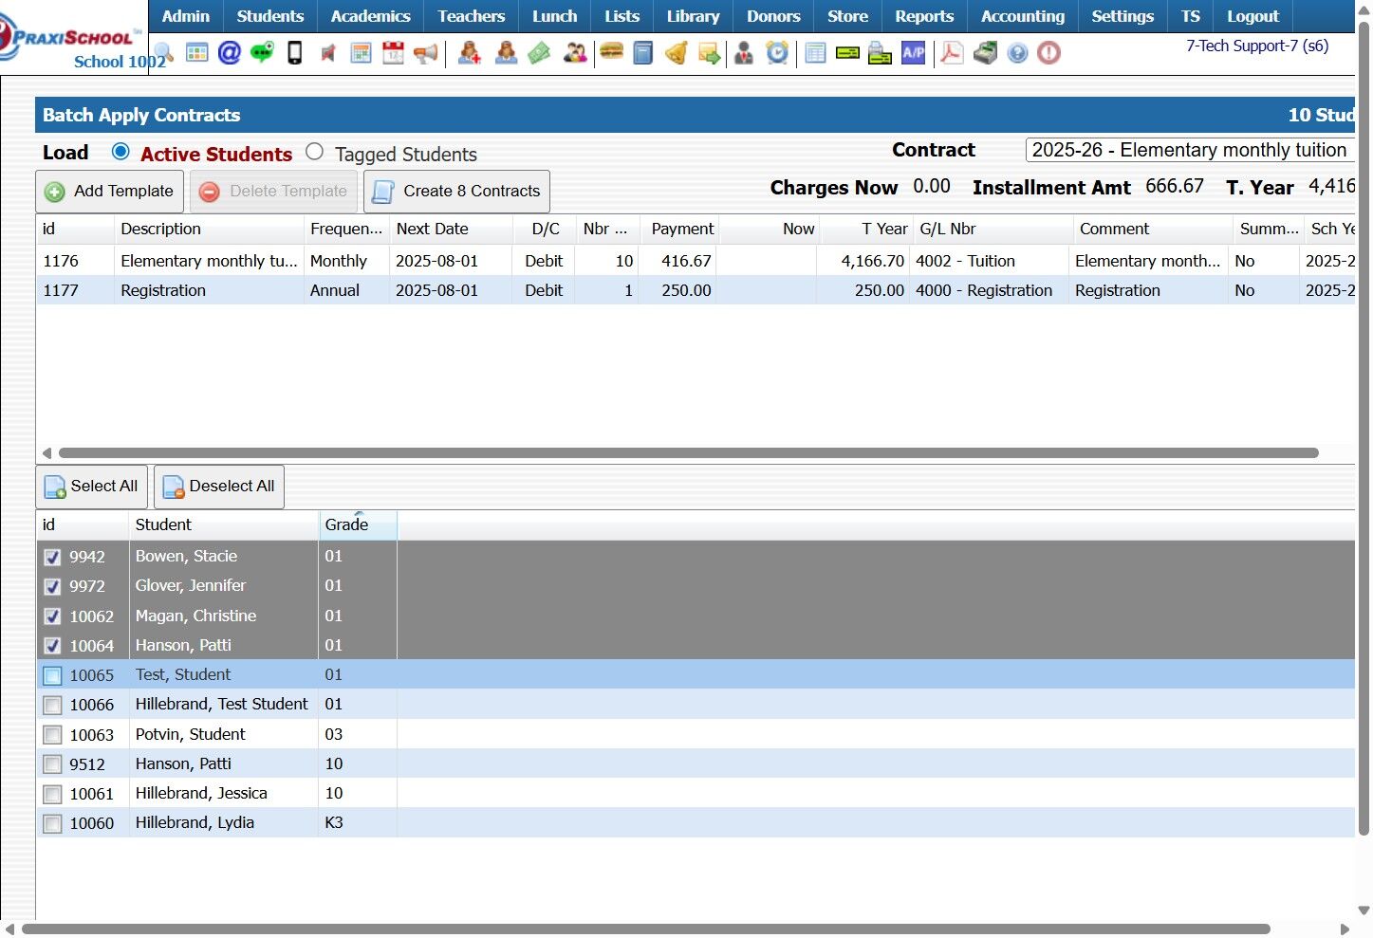The width and height of the screenshot is (1373, 938).
Task: Check the box for student 10065
Action: (x=53, y=676)
